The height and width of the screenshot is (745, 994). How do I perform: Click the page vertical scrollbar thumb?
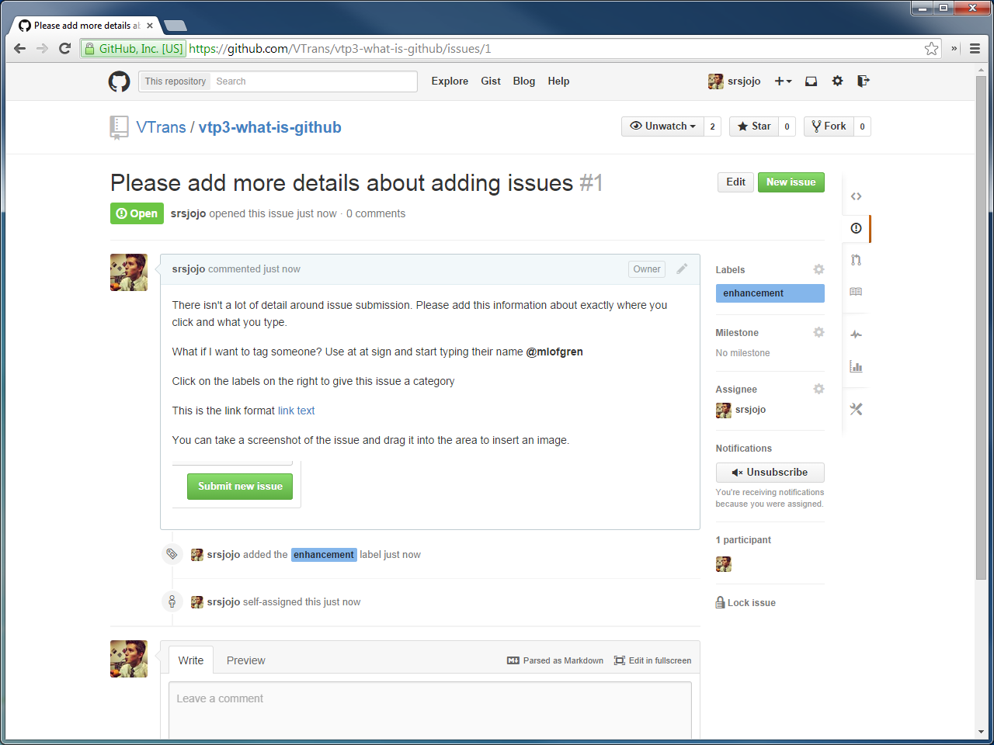(981, 327)
